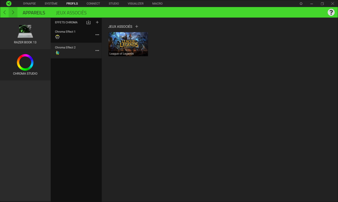Navigate forward with the right arrow
The image size is (338, 202).
[x=13, y=13]
